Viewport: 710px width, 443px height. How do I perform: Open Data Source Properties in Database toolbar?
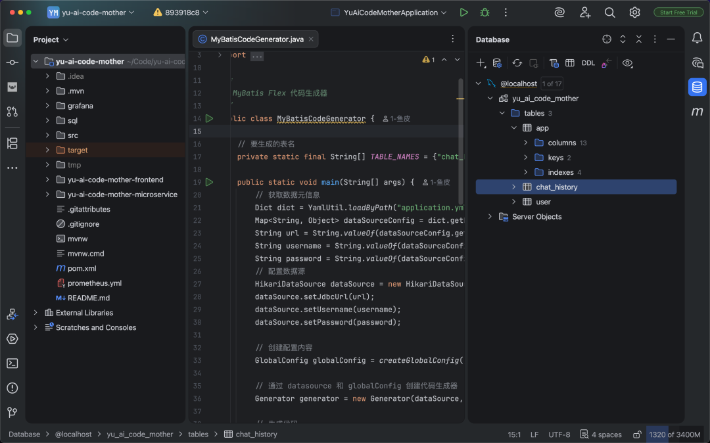tap(498, 63)
